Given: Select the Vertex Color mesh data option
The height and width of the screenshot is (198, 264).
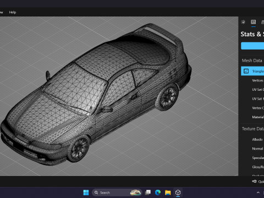Looking at the screenshot, I should (x=258, y=108).
